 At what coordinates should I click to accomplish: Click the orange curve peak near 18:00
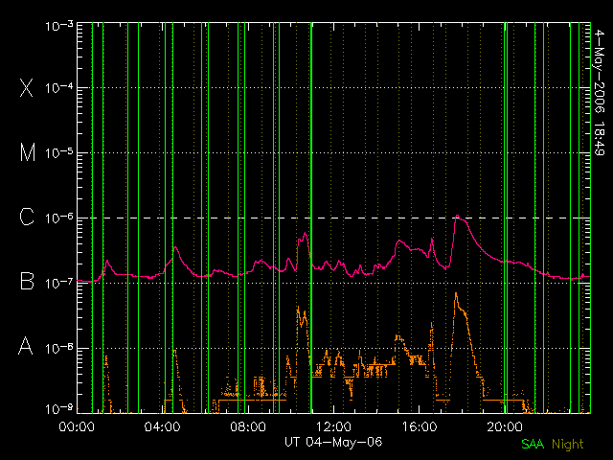click(456, 293)
